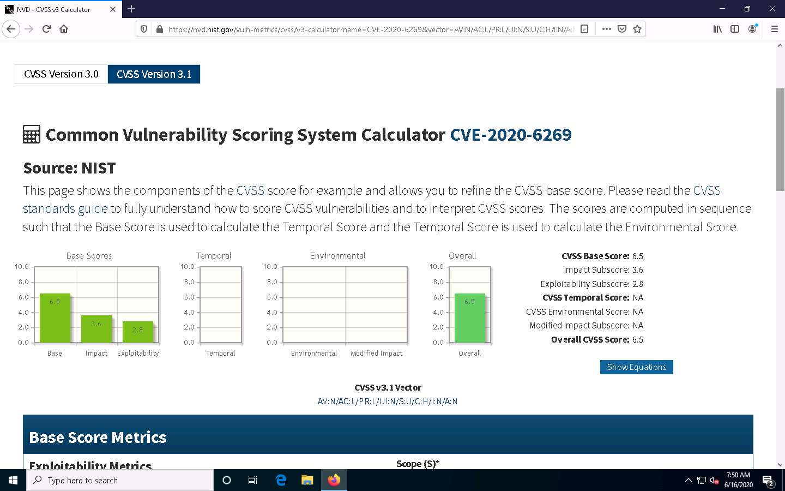Launch Microsoft Edge from the taskbar
This screenshot has width=785, height=491.
pyautogui.click(x=281, y=480)
